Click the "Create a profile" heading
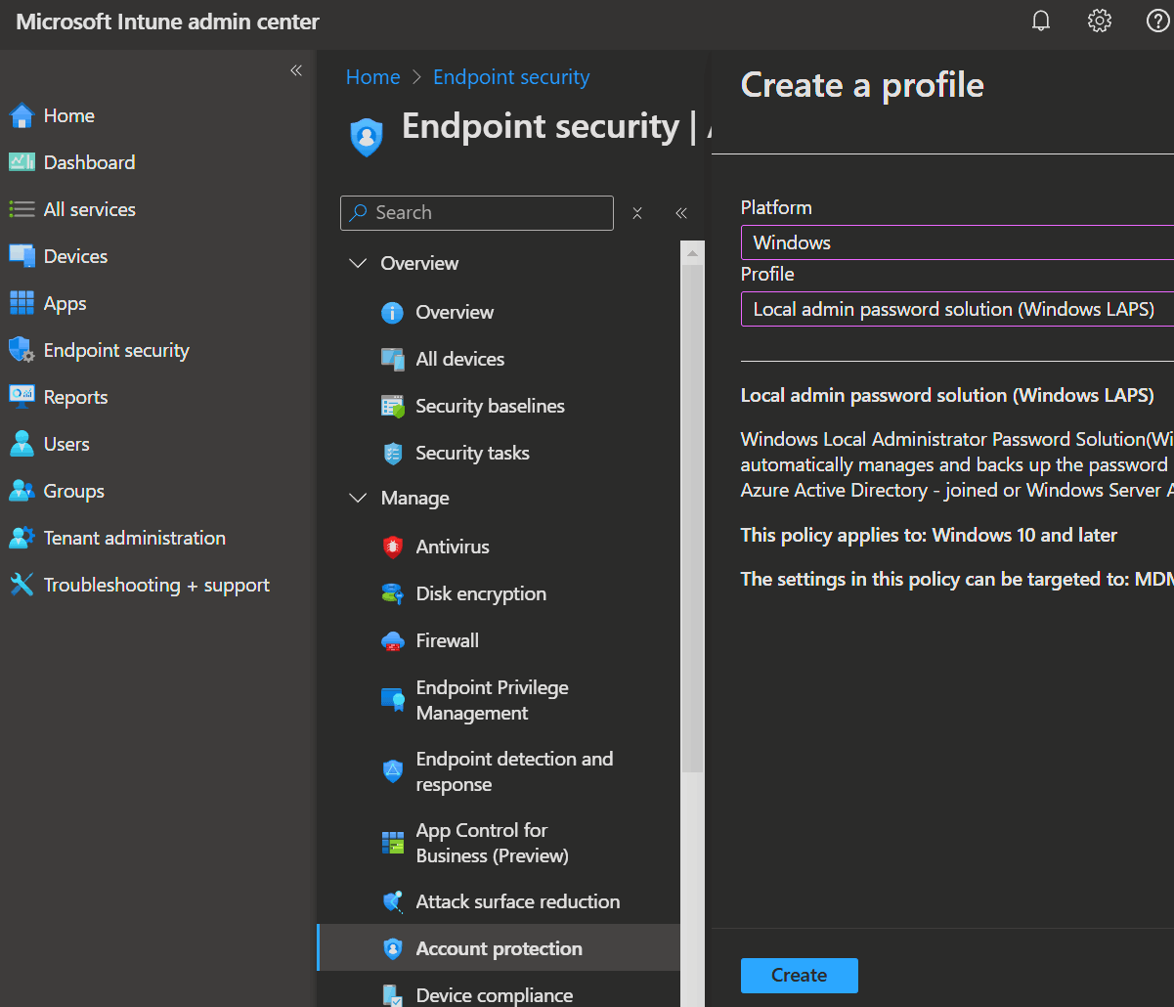 (x=862, y=85)
